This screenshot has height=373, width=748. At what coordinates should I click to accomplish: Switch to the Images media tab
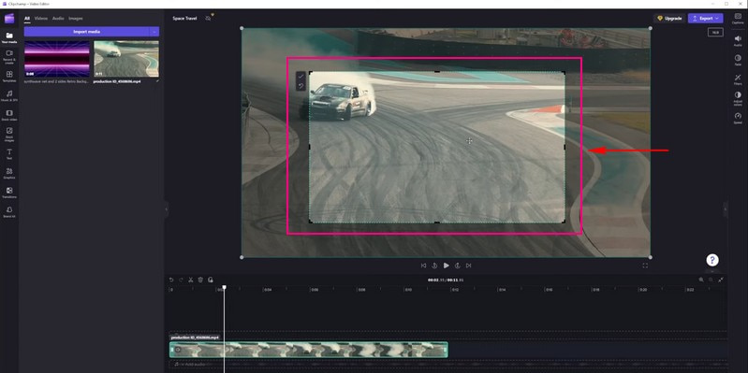[x=76, y=18]
